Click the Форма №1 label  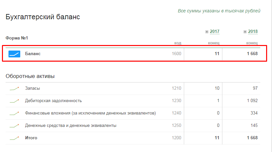(x=17, y=38)
